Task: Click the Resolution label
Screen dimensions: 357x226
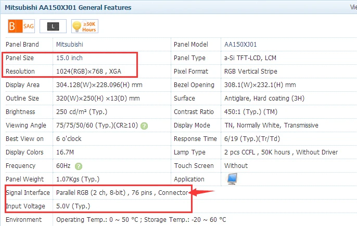Action: click(20, 72)
